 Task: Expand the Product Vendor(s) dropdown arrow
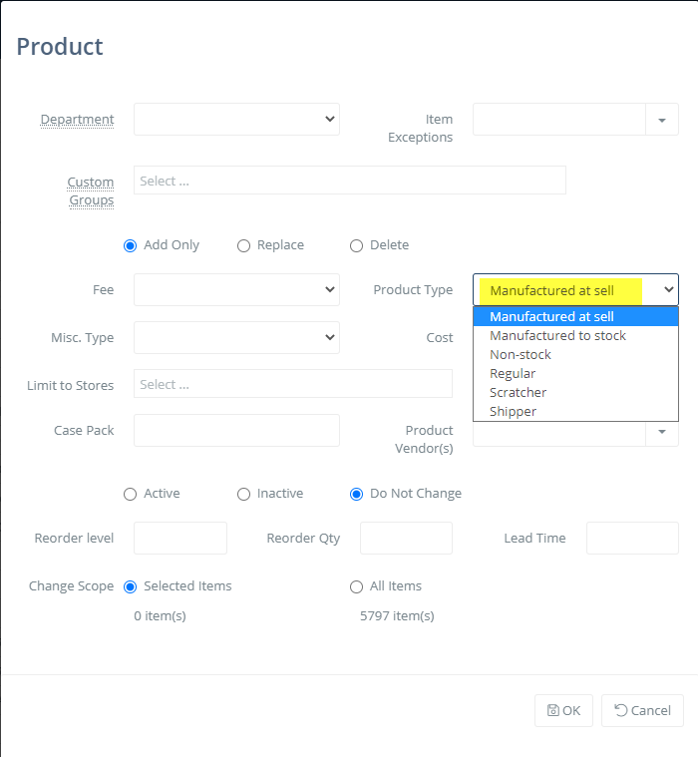[662, 432]
